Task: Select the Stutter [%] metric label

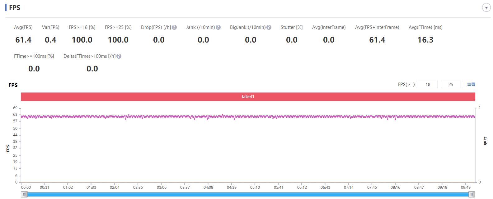Action: [291, 27]
